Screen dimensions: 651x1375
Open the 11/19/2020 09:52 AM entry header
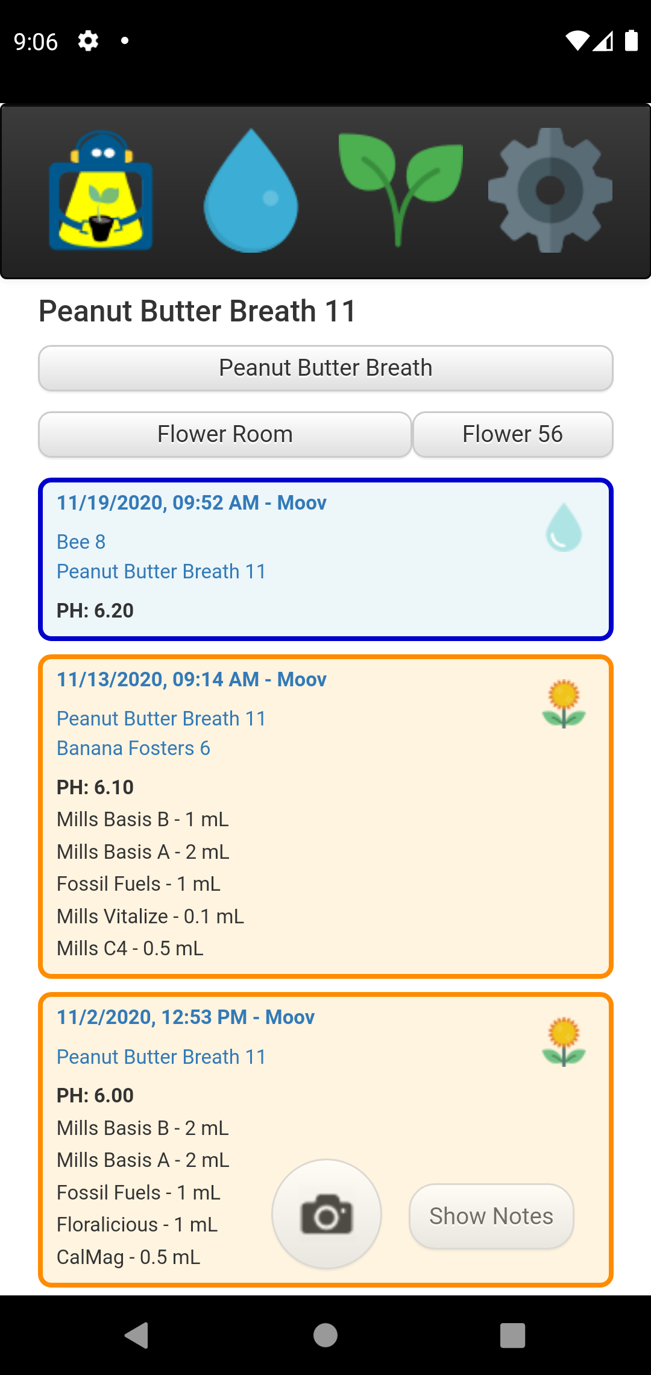[192, 502]
